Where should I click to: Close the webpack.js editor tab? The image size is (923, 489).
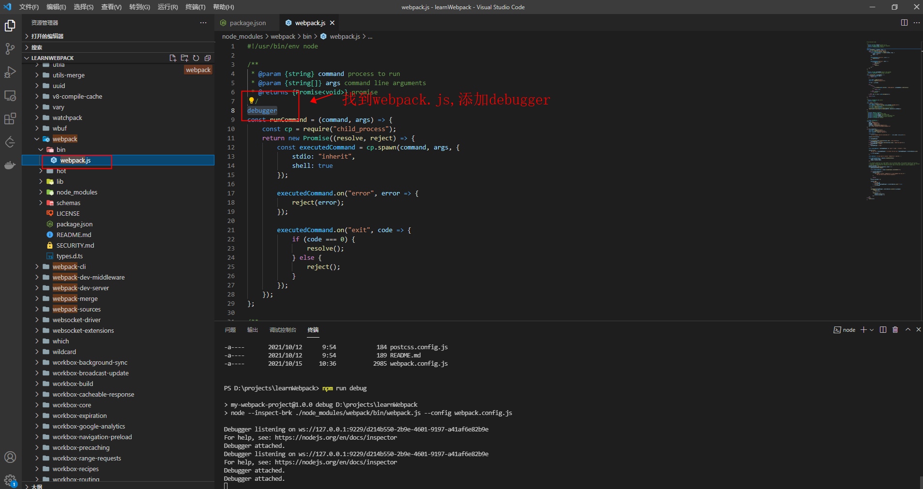[x=332, y=23]
